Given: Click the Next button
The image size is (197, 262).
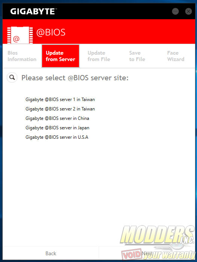Looking at the screenshot, I should coord(147,253).
